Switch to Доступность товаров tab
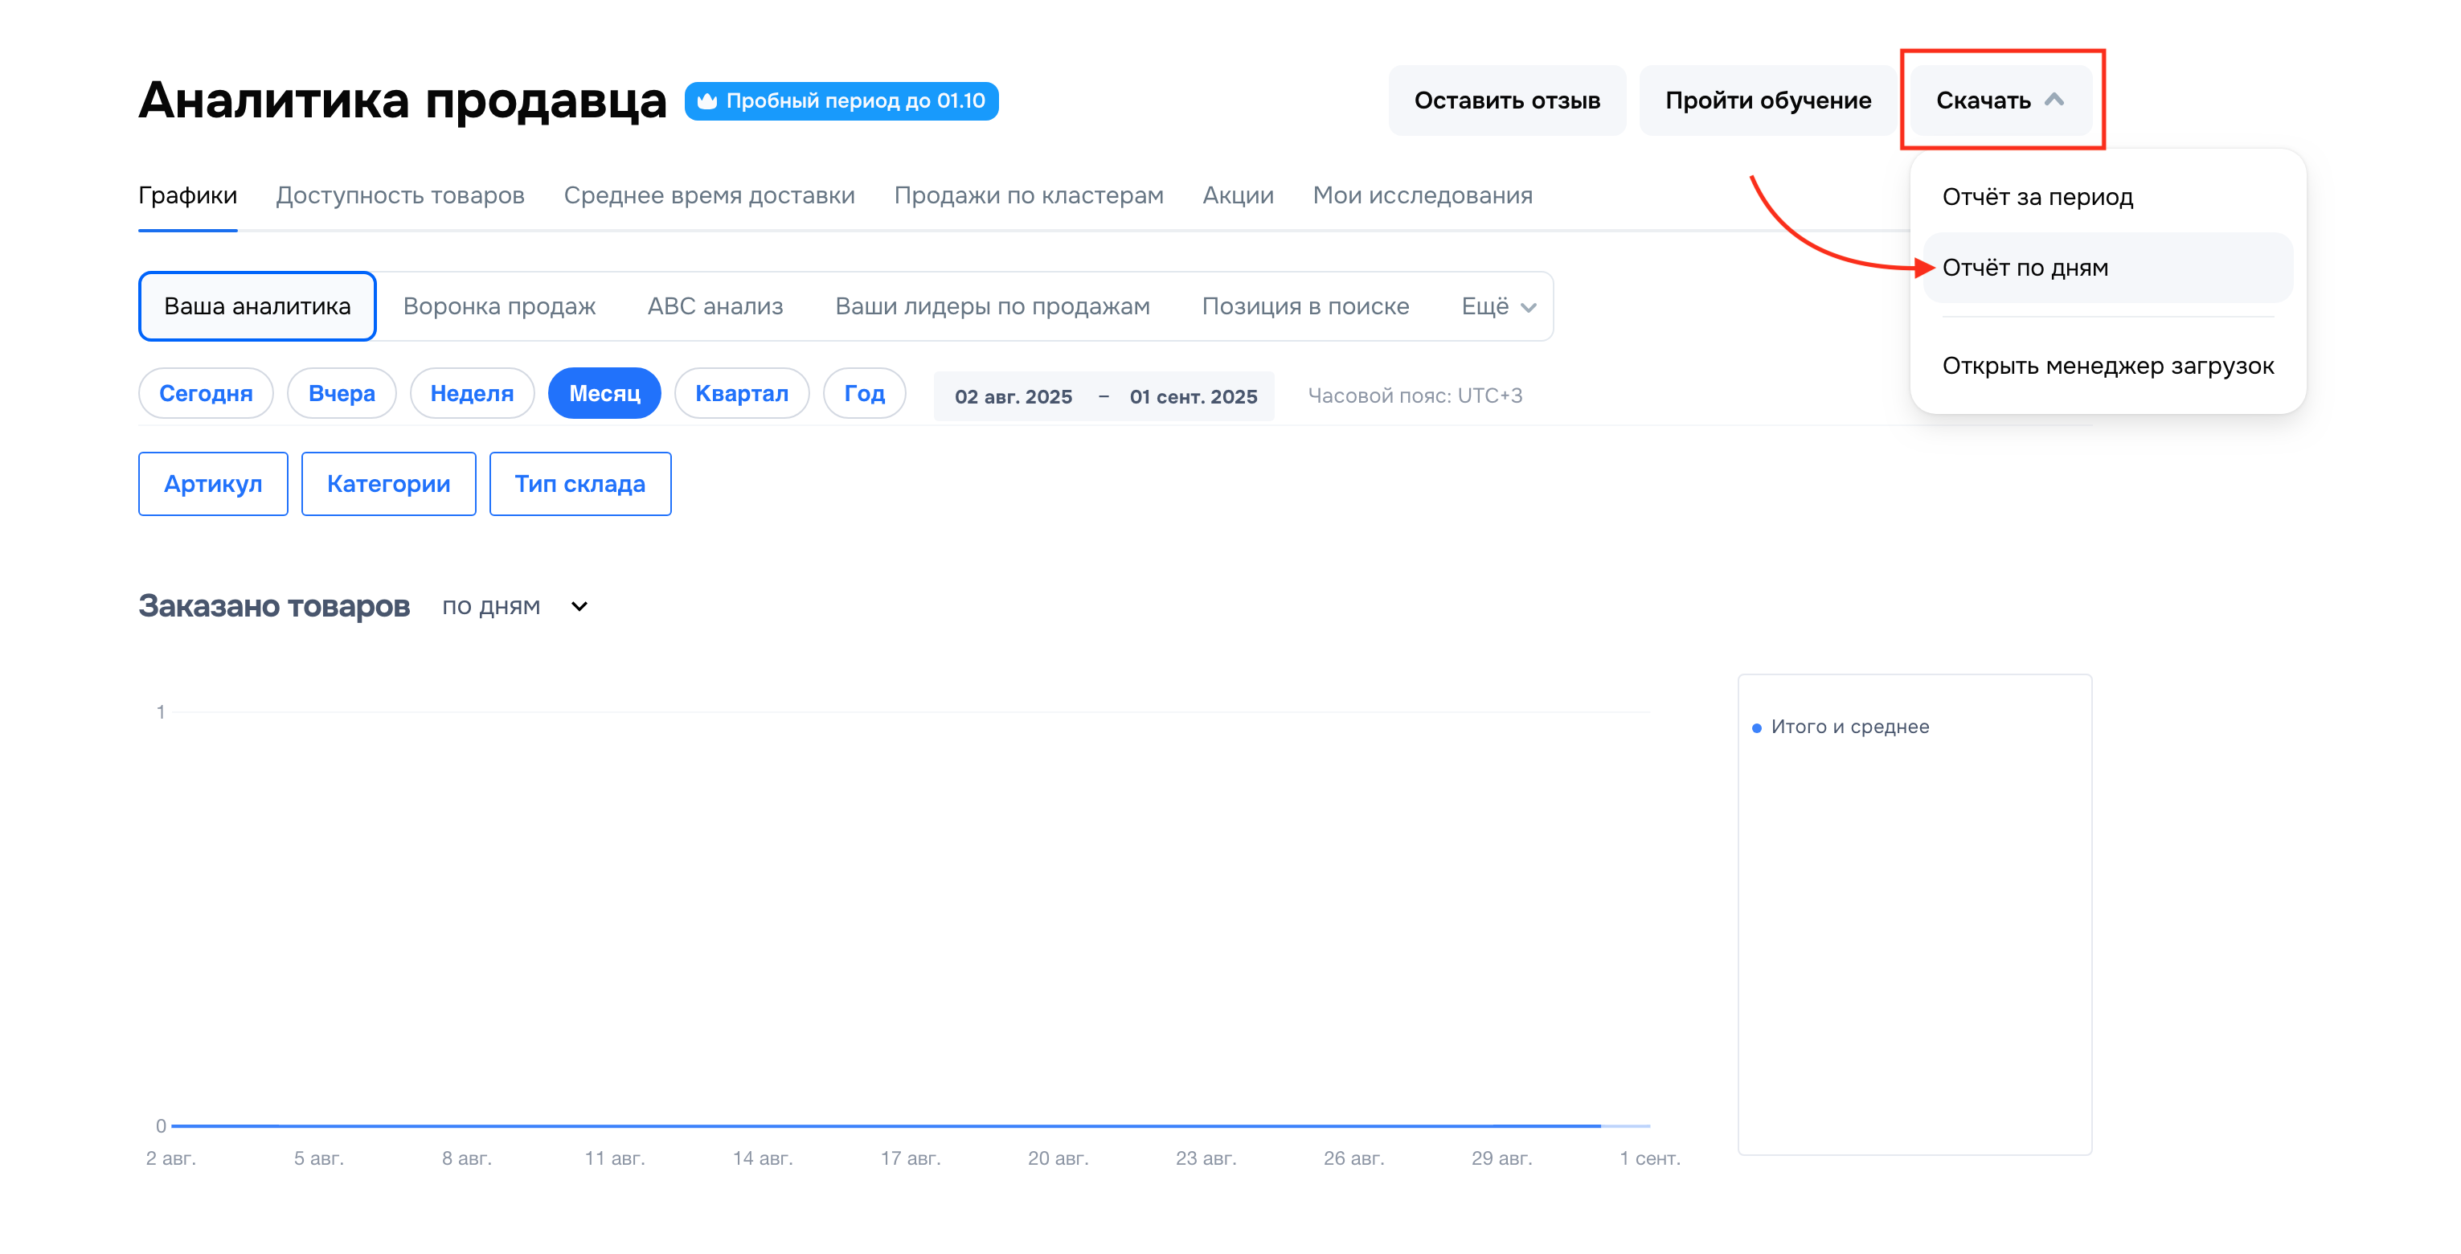2461x1254 pixels. click(x=399, y=195)
